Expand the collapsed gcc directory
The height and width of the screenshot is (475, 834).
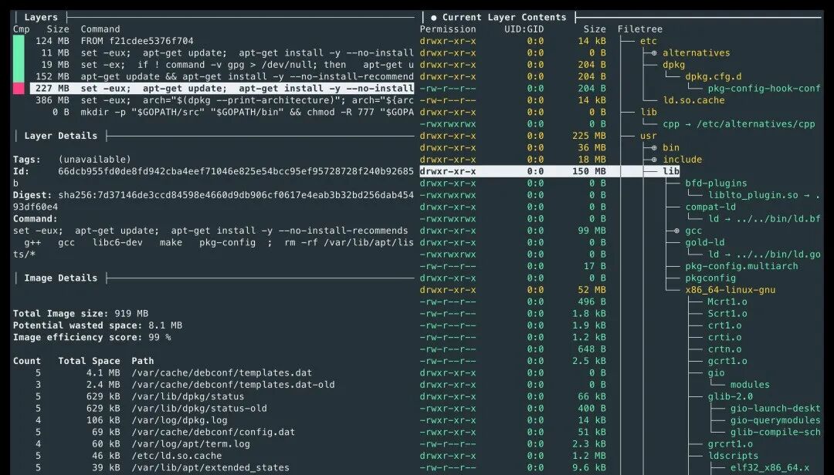point(676,231)
